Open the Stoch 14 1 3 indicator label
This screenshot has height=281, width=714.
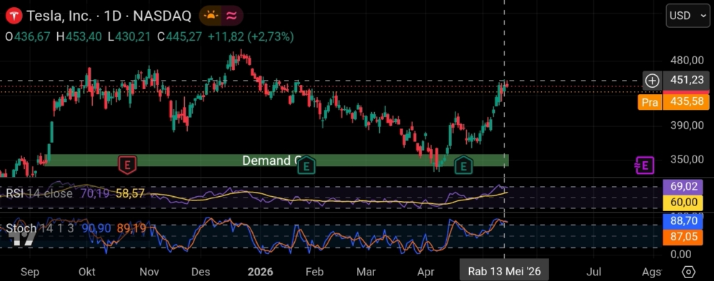point(39,228)
